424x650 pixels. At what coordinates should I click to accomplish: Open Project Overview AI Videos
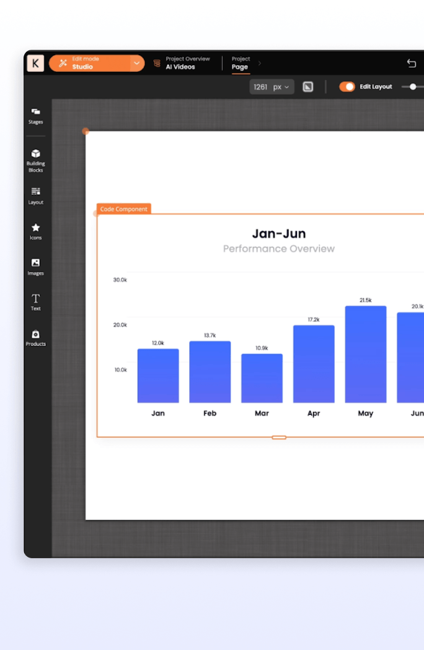tap(188, 63)
